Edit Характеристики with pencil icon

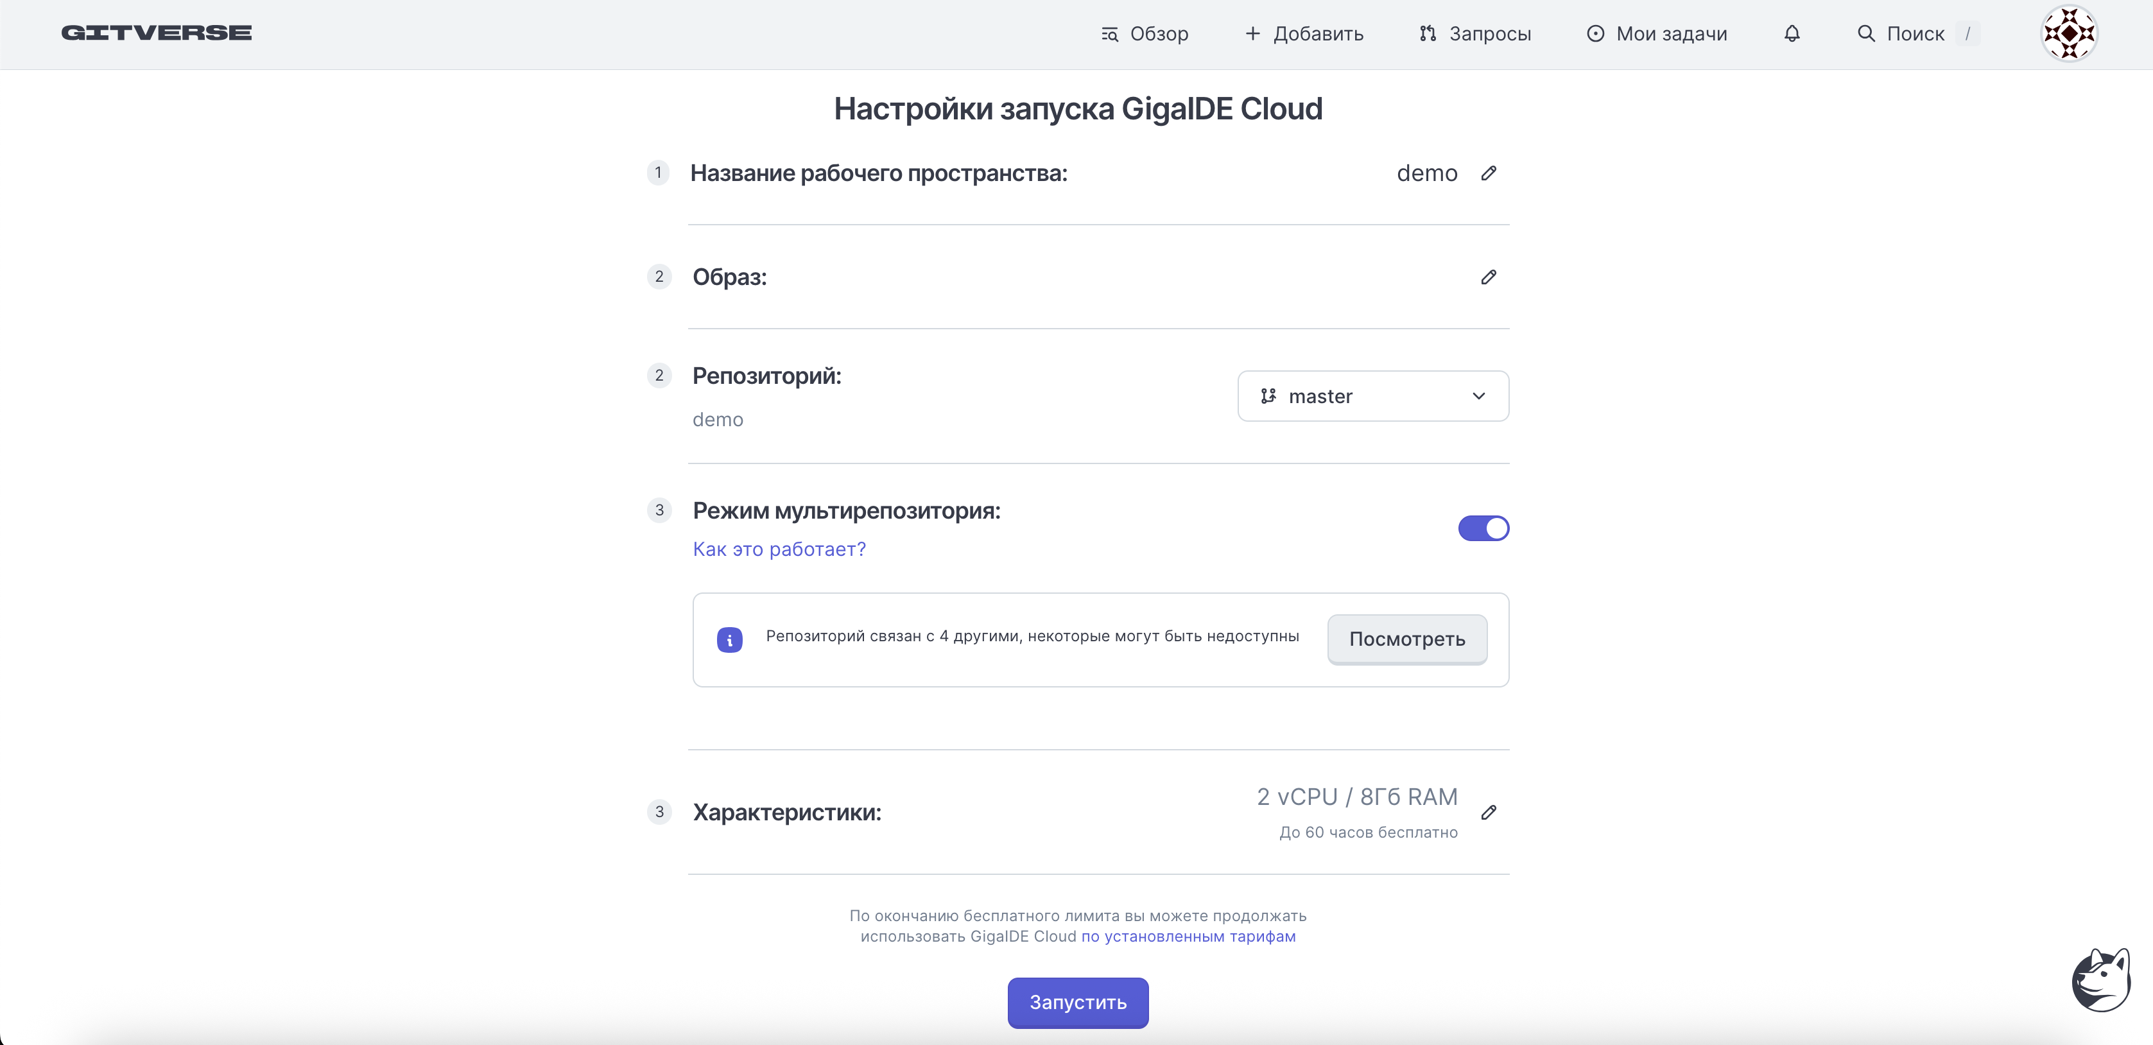coord(1489,813)
